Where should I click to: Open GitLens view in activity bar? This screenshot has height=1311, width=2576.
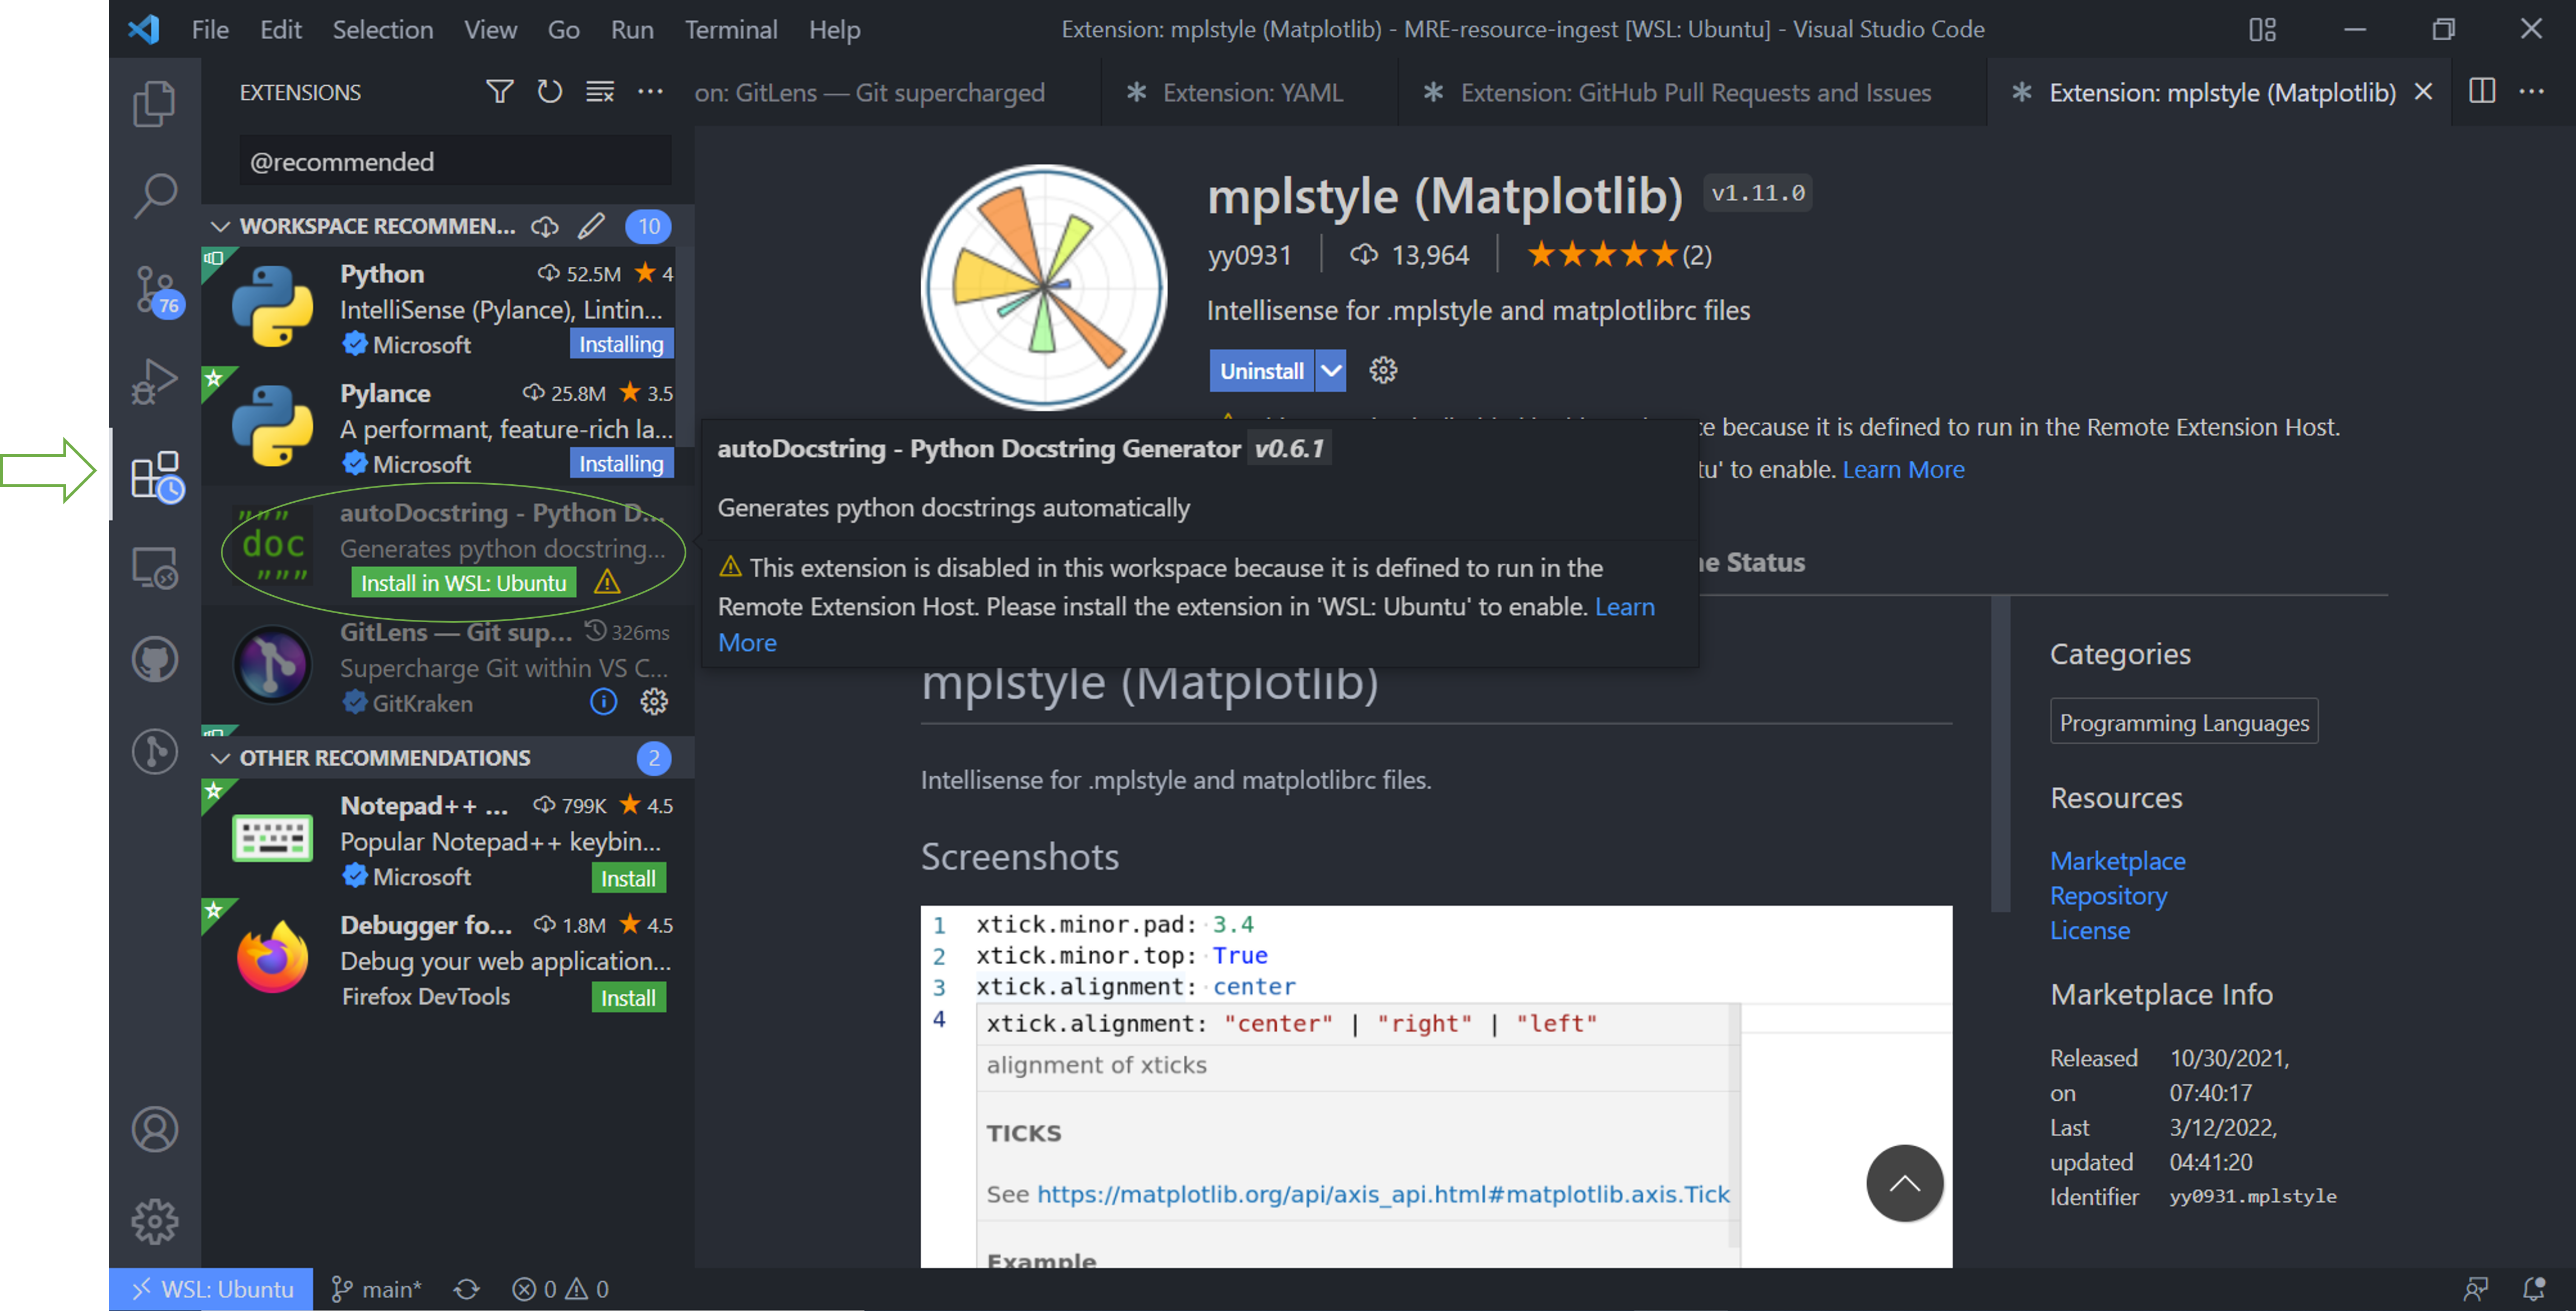click(155, 752)
